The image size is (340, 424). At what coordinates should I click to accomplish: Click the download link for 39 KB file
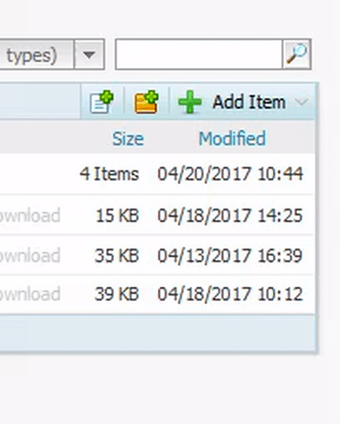tap(30, 294)
